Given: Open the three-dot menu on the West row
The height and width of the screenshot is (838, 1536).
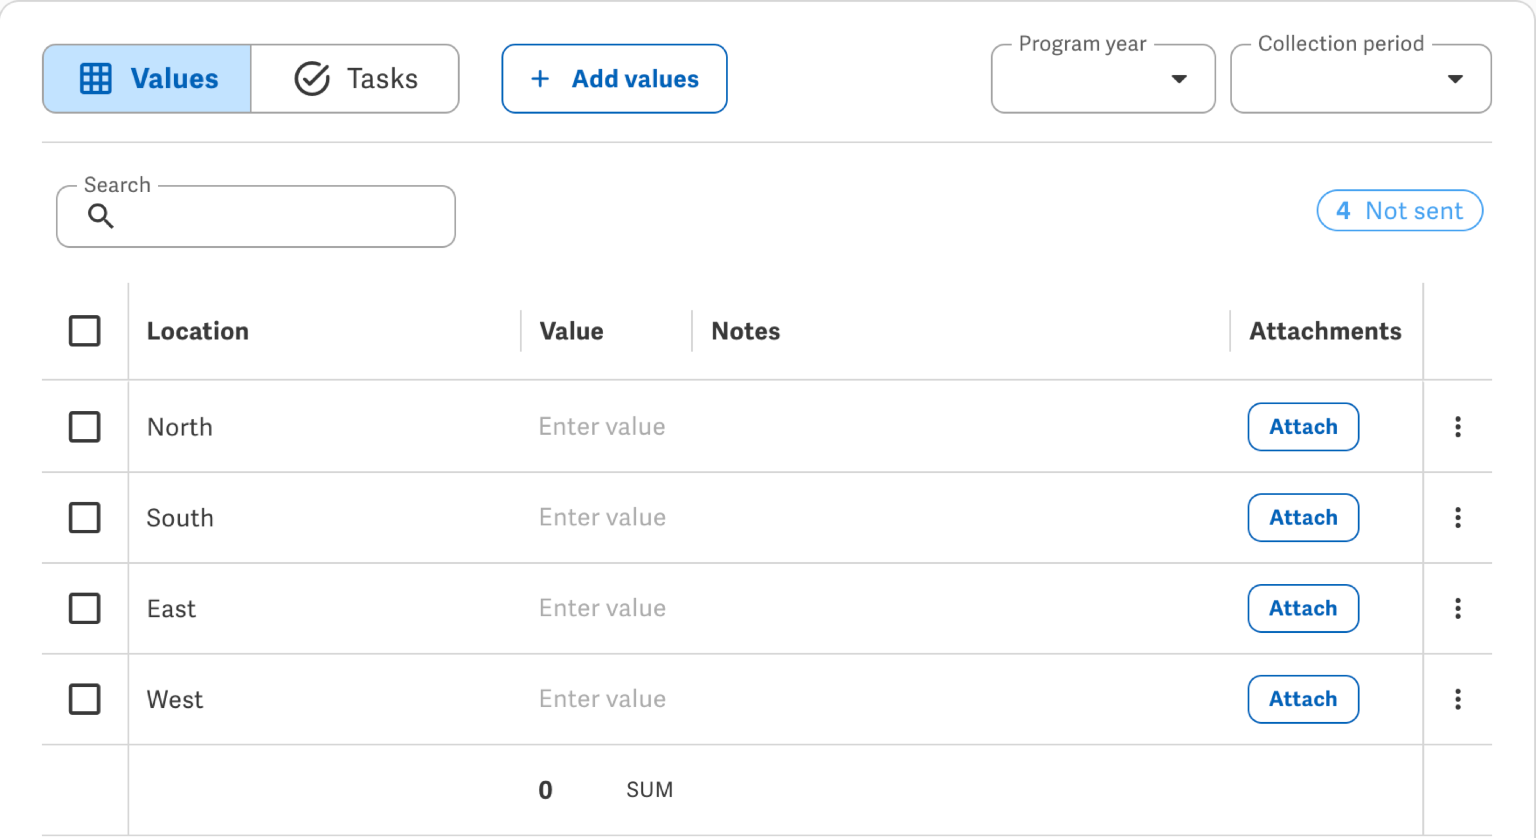Looking at the screenshot, I should coord(1458,699).
